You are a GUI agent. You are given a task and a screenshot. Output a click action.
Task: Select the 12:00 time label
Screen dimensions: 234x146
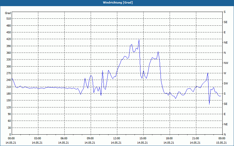[116, 138]
